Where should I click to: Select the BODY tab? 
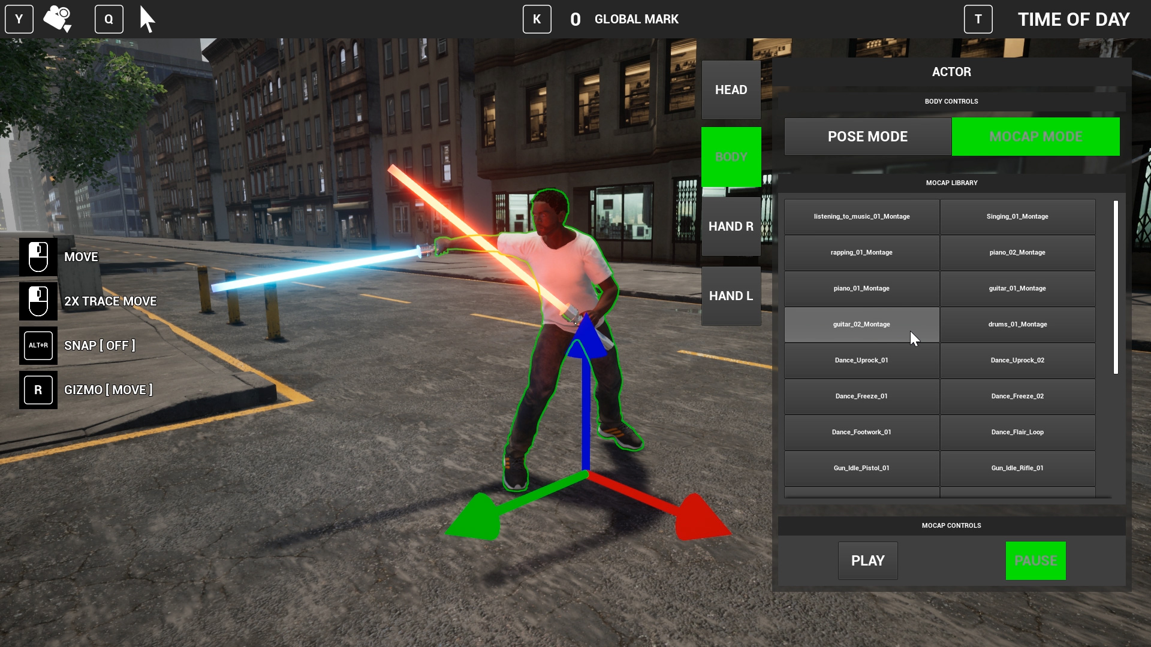731,157
